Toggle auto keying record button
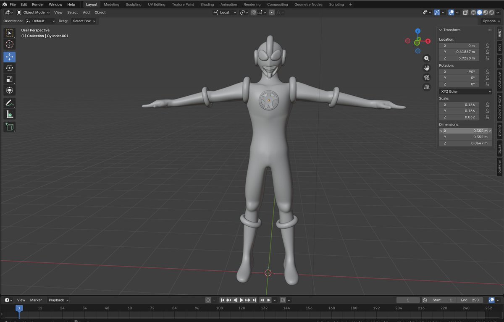 click(x=208, y=300)
